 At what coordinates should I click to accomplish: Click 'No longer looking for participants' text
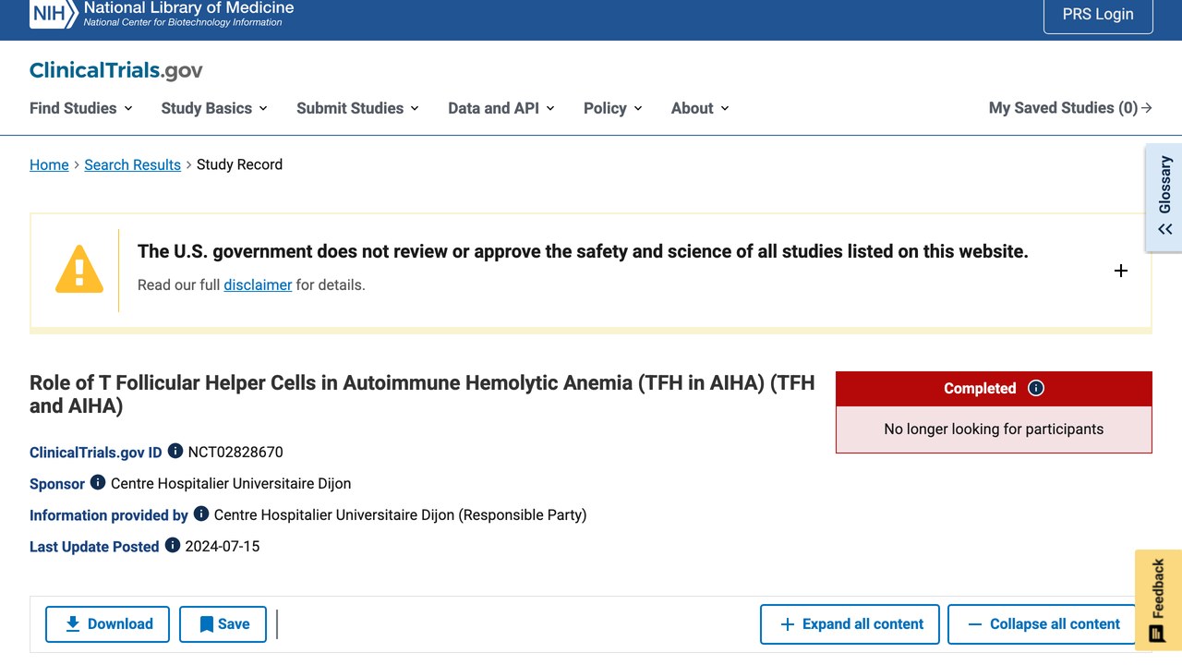(994, 429)
